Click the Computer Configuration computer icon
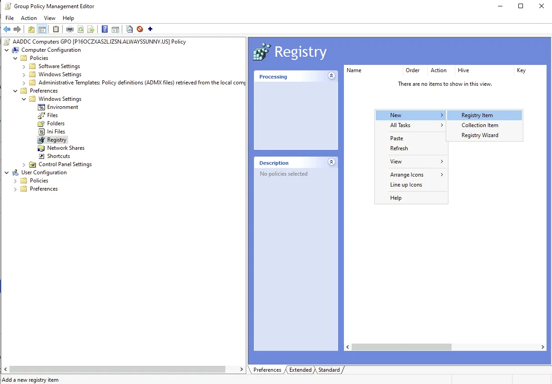This screenshot has width=552, height=384. coord(15,50)
